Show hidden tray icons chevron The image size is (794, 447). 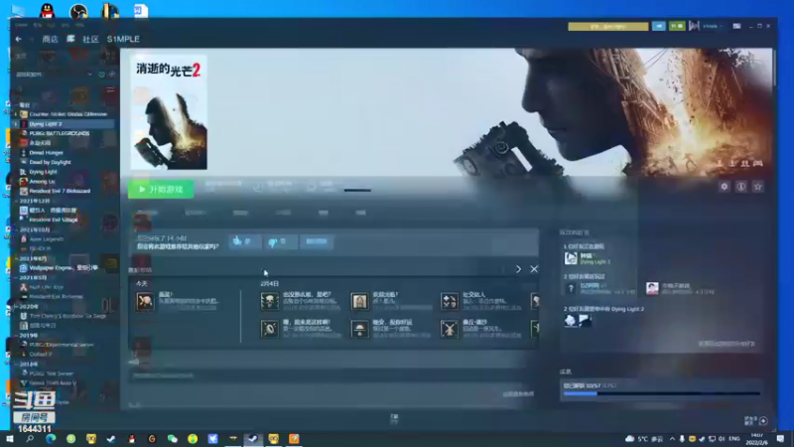click(672, 439)
